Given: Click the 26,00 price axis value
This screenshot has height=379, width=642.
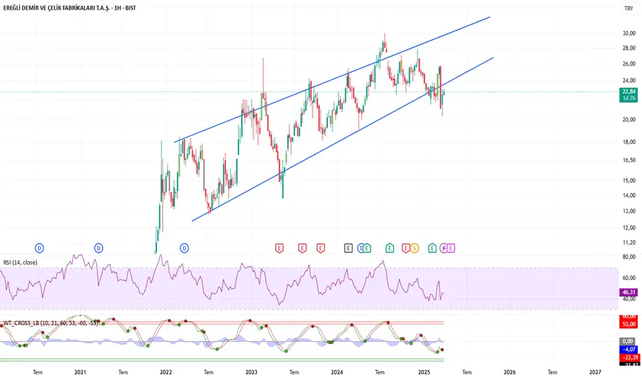Looking at the screenshot, I should click(x=629, y=64).
